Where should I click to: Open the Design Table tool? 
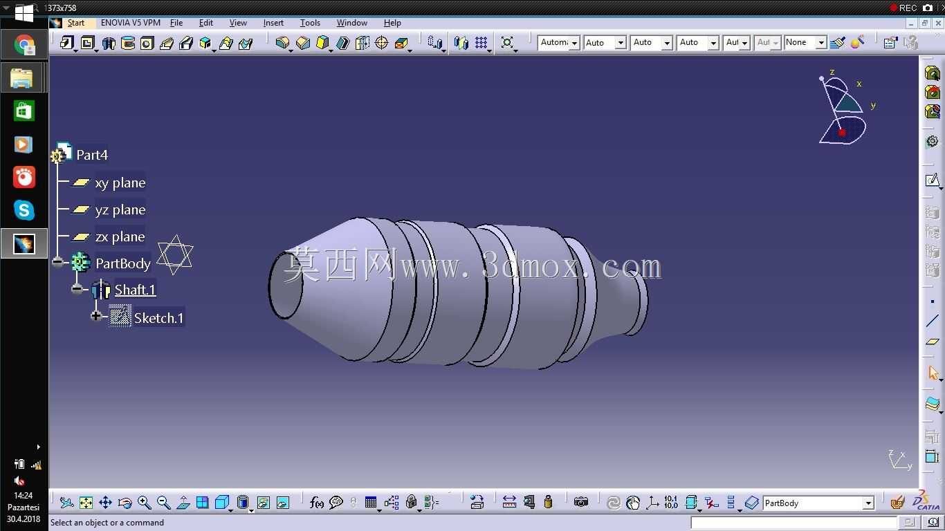tap(371, 503)
